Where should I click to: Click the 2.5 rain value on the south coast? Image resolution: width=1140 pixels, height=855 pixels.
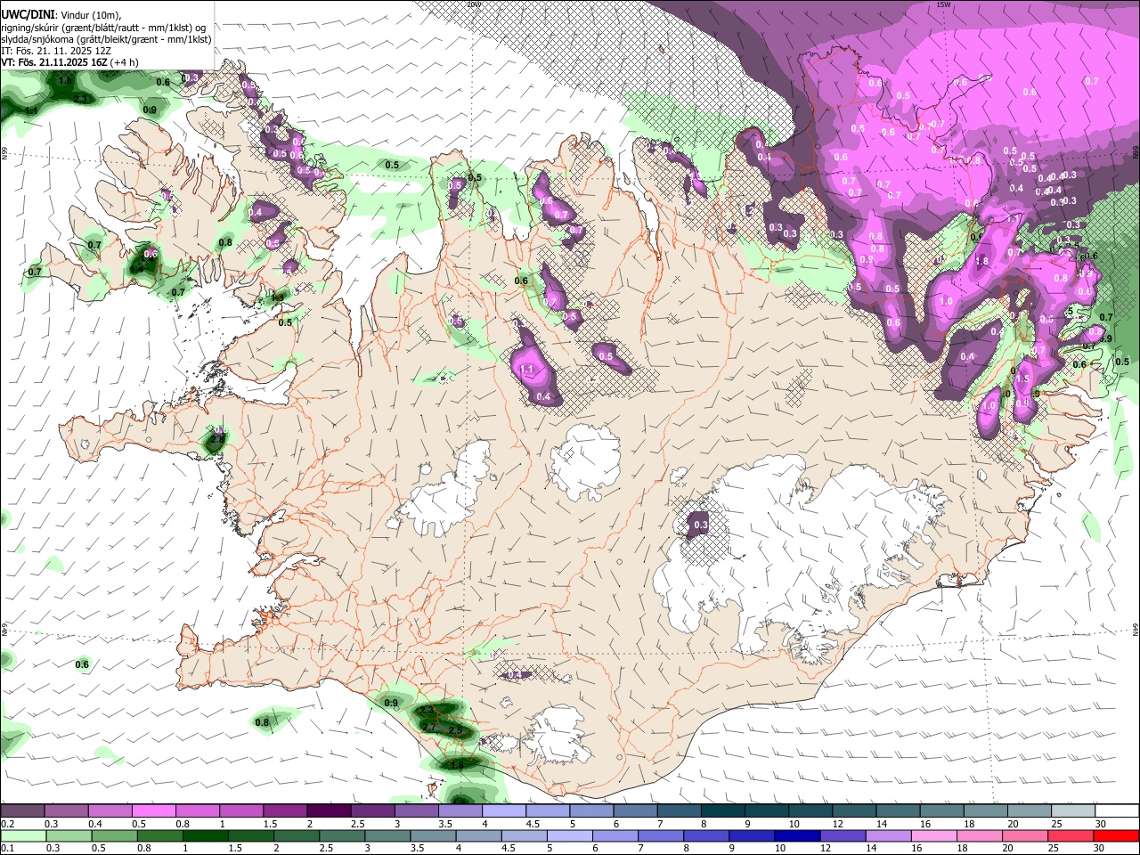(x=456, y=730)
